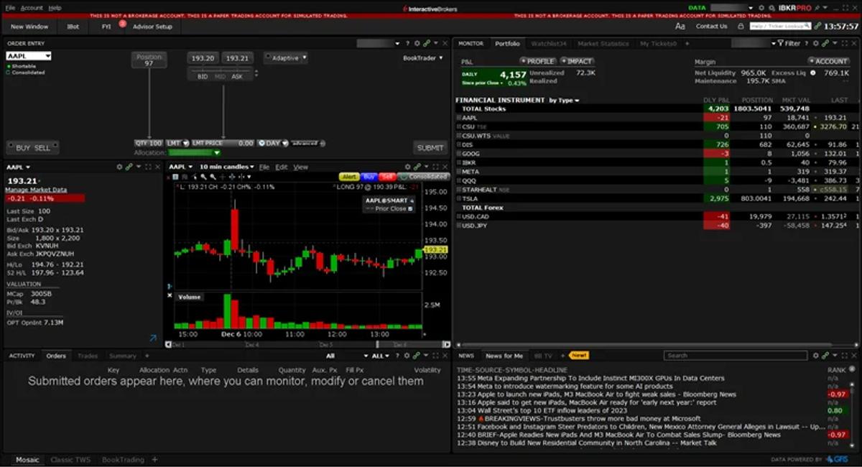
Task: Click the LMT PRICE input field
Action: point(223,143)
